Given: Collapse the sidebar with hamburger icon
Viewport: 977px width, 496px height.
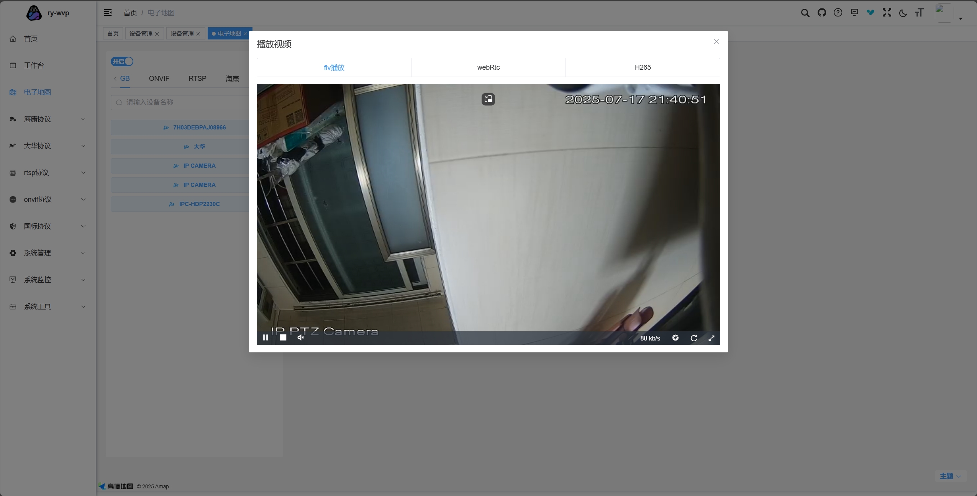Looking at the screenshot, I should pos(108,13).
